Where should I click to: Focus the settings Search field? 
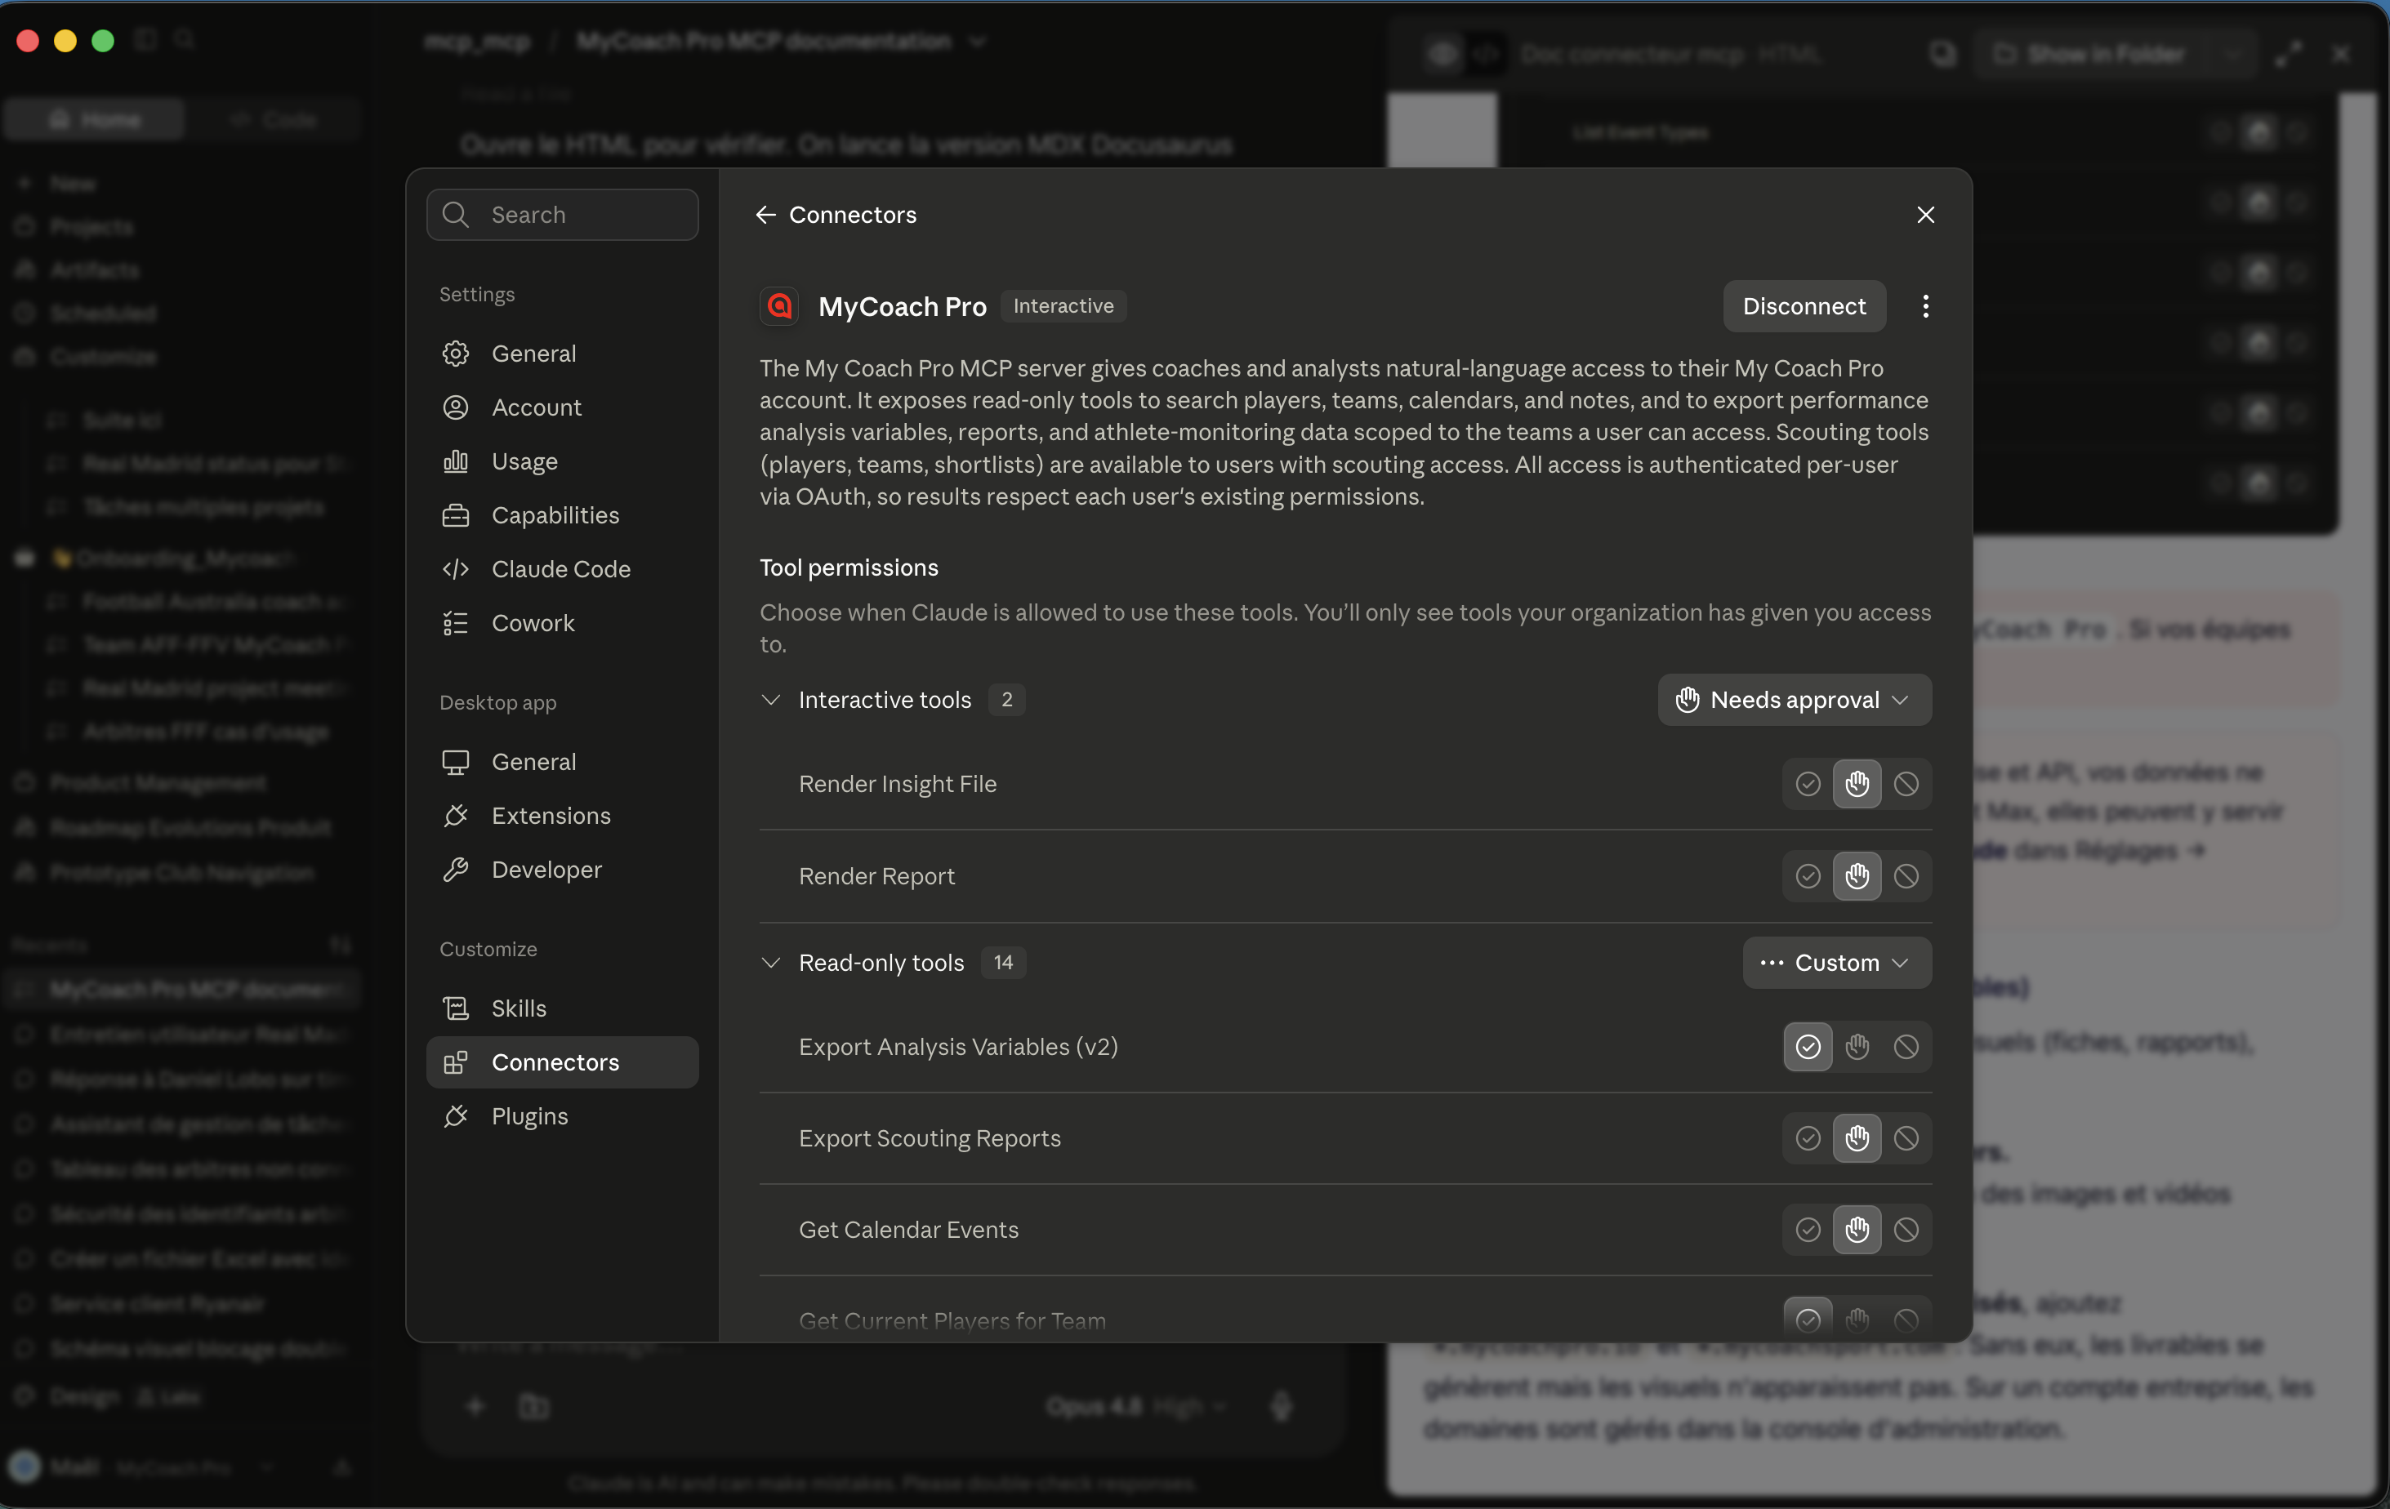point(562,214)
